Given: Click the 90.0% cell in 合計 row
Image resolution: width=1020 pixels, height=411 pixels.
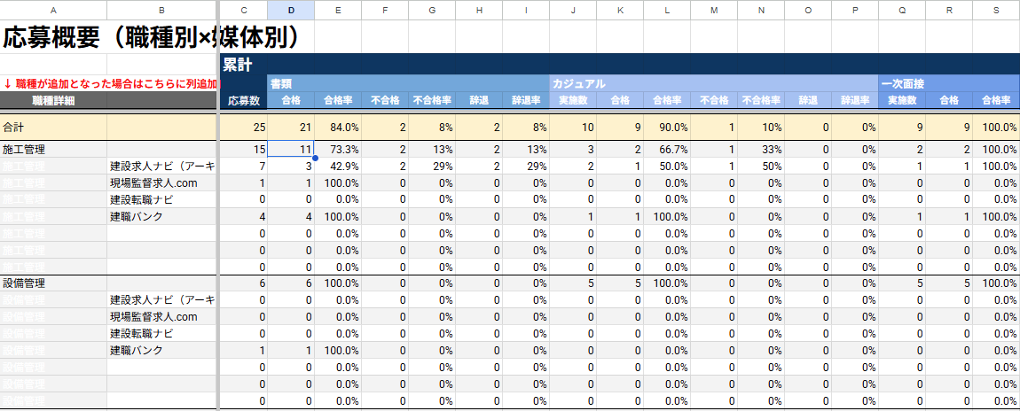Looking at the screenshot, I should tap(667, 128).
